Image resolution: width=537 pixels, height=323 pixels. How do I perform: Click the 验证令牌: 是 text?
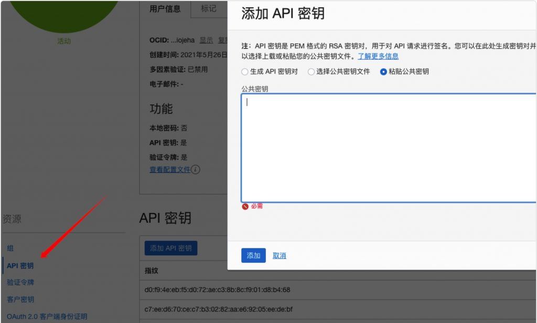168,157
